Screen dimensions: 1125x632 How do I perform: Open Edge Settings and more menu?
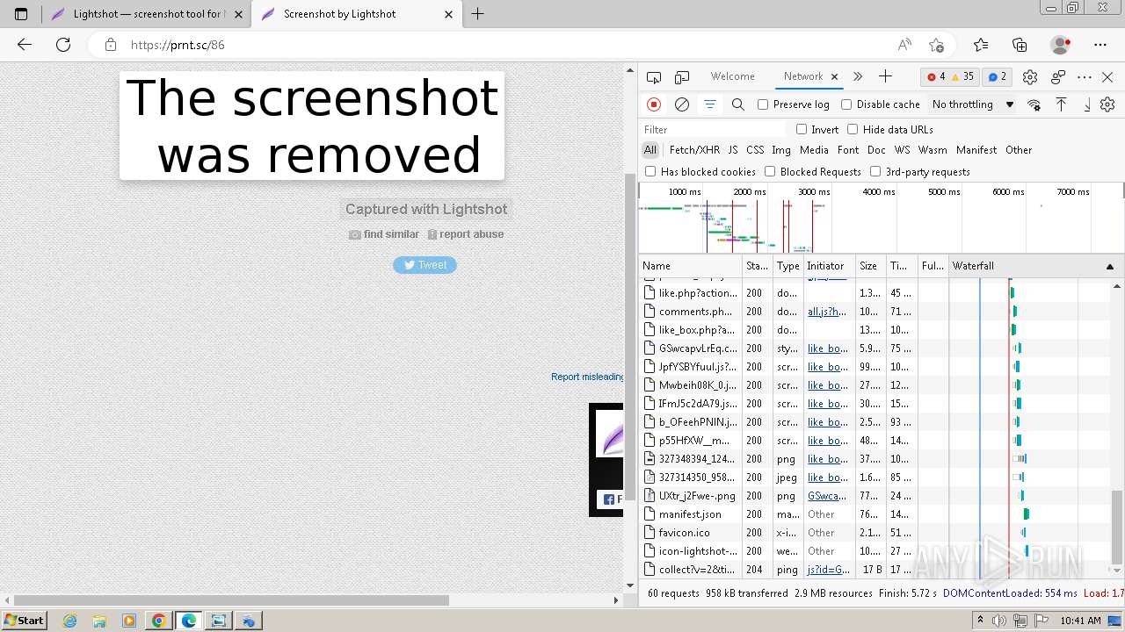(x=1100, y=45)
